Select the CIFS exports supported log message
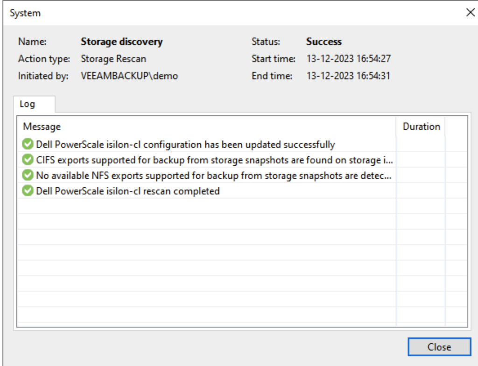Viewport: 478px width, 366px height. [215, 160]
